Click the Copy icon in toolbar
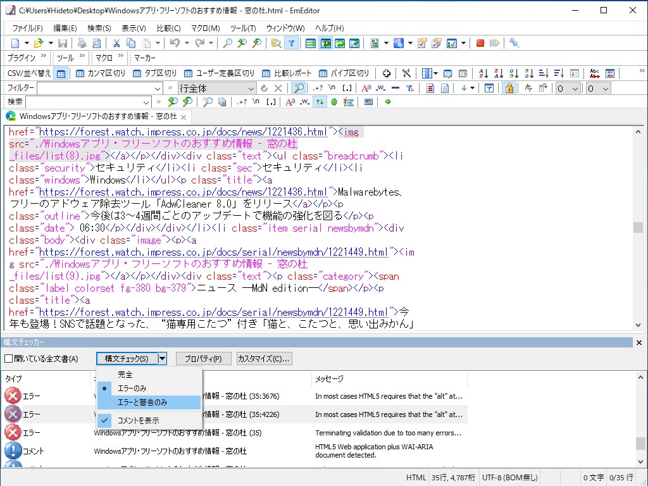This screenshot has width=648, height=486. 131,43
